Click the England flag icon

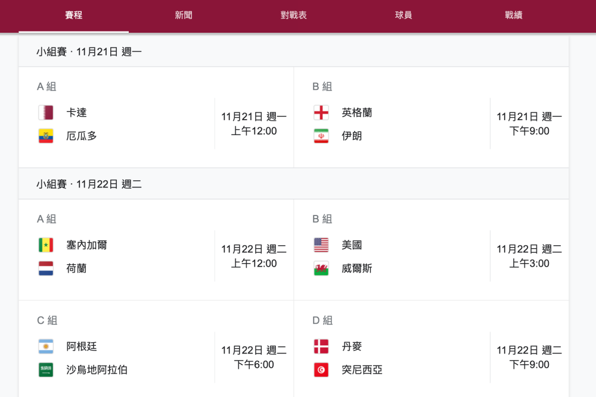[321, 112]
